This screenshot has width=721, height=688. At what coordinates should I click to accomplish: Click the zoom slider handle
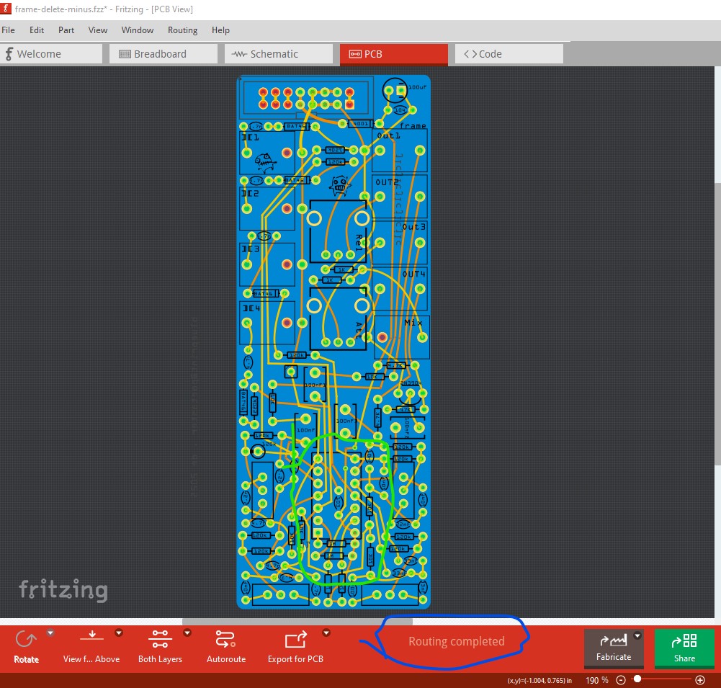(x=637, y=680)
